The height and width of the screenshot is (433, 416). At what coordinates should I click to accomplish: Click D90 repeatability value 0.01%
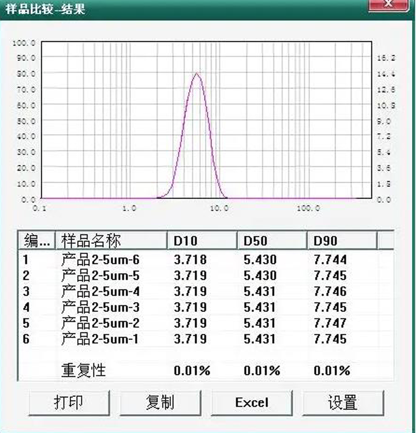(332, 371)
